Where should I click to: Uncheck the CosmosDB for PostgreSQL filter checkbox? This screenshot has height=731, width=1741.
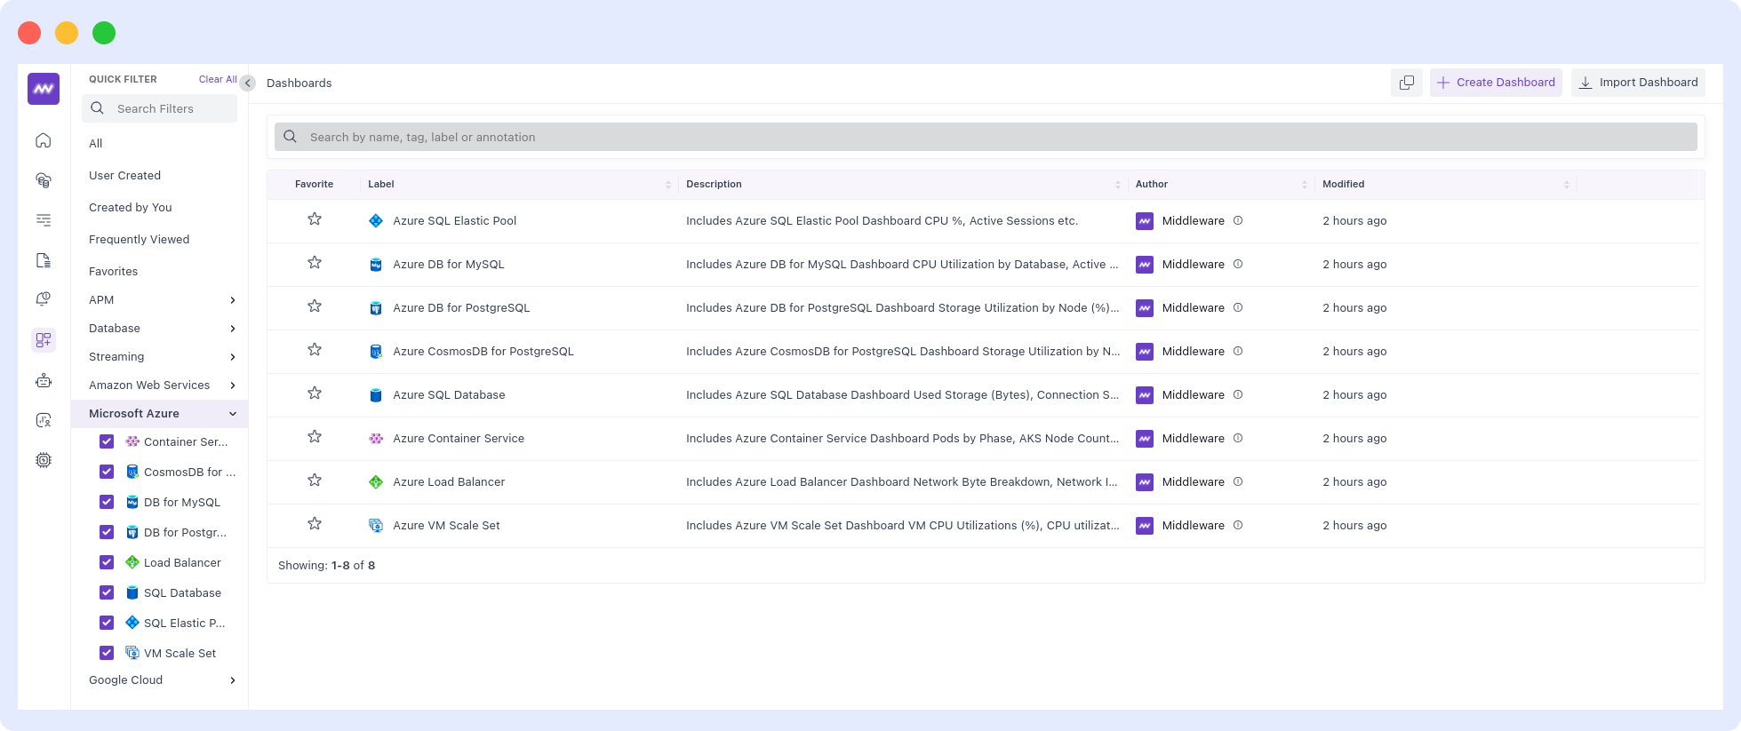click(107, 472)
